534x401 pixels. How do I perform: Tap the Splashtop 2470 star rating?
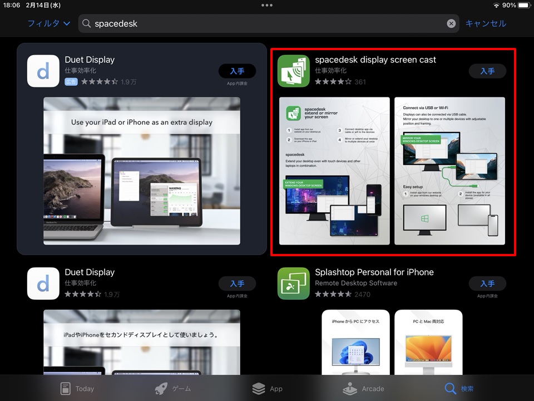343,294
